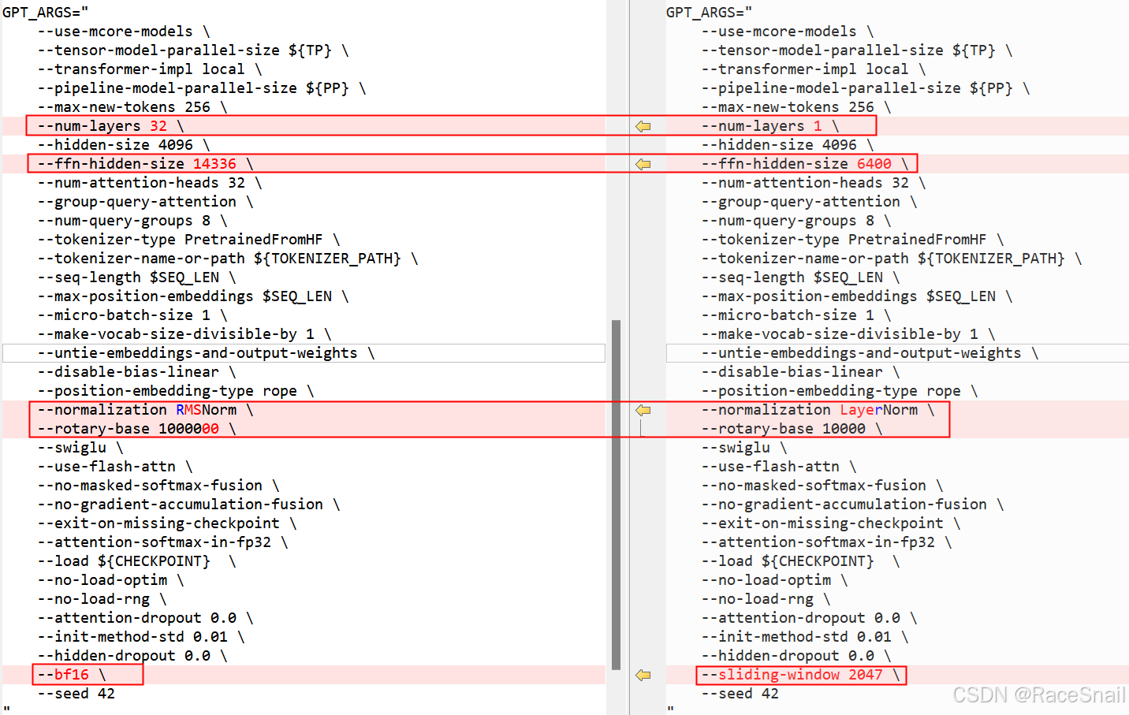1129x715 pixels.
Task: Click '--tokenizer-name-or-path' line in right pane
Action: [x=892, y=259]
